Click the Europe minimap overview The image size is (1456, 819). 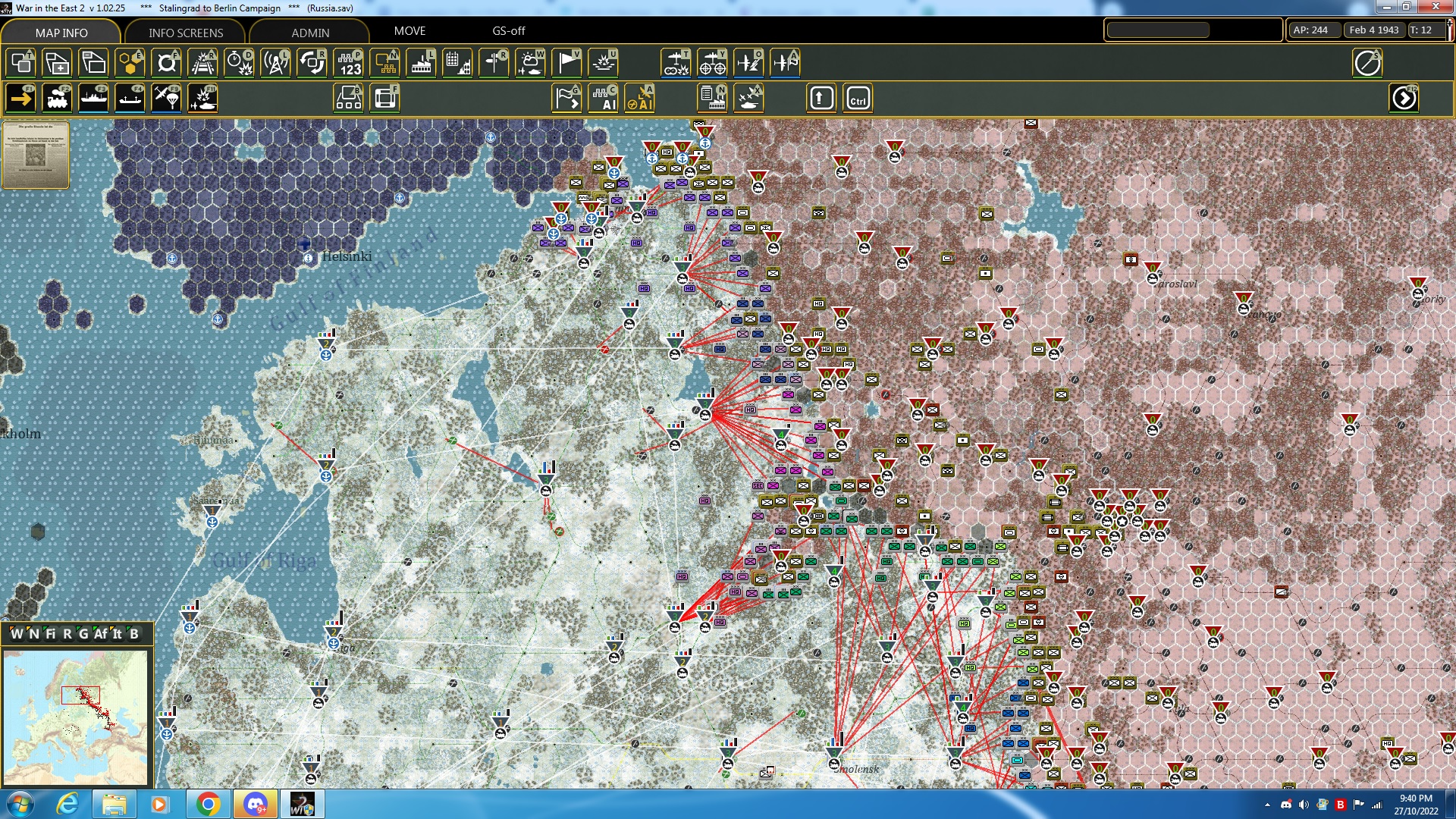[x=76, y=717]
